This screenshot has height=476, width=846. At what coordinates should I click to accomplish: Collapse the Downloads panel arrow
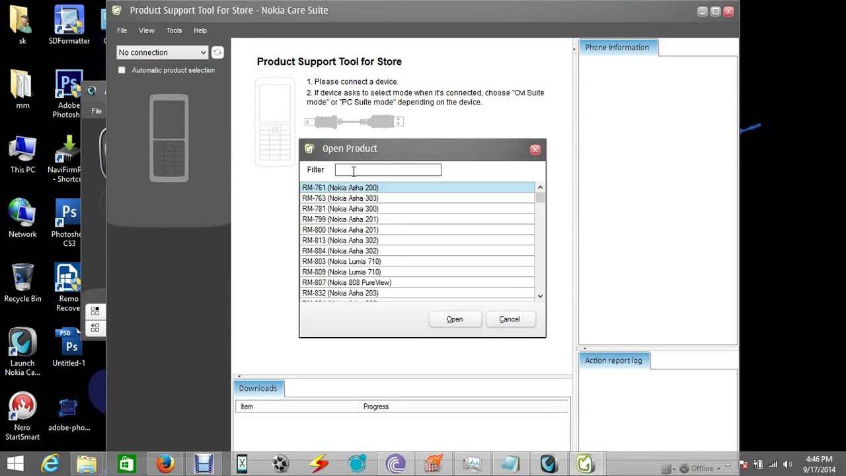[239, 376]
